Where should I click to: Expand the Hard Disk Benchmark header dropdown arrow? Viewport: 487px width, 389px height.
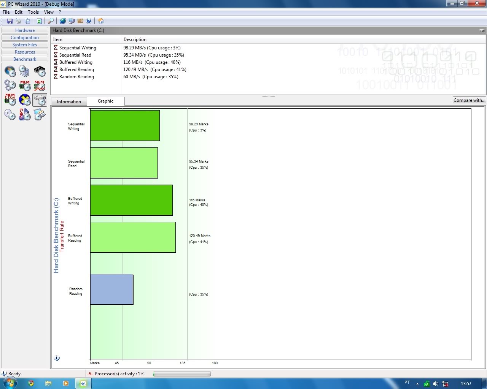pyautogui.click(x=482, y=30)
